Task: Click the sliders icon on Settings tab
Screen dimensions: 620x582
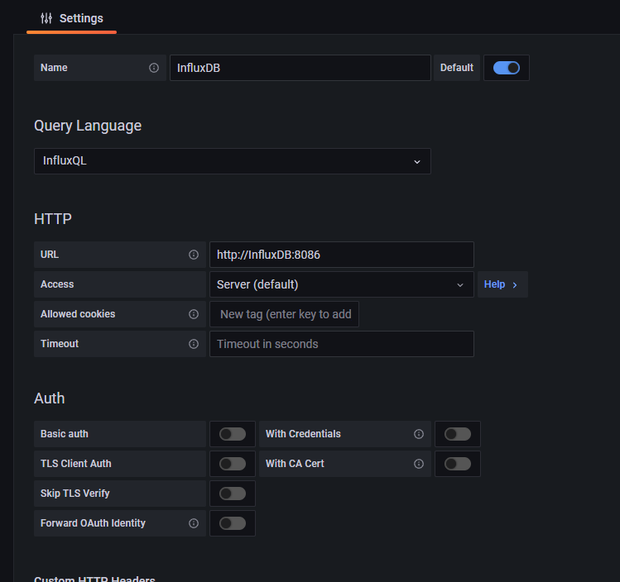Action: [46, 18]
